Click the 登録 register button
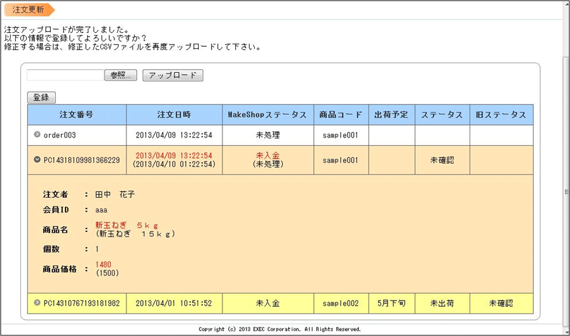 pyautogui.click(x=41, y=97)
